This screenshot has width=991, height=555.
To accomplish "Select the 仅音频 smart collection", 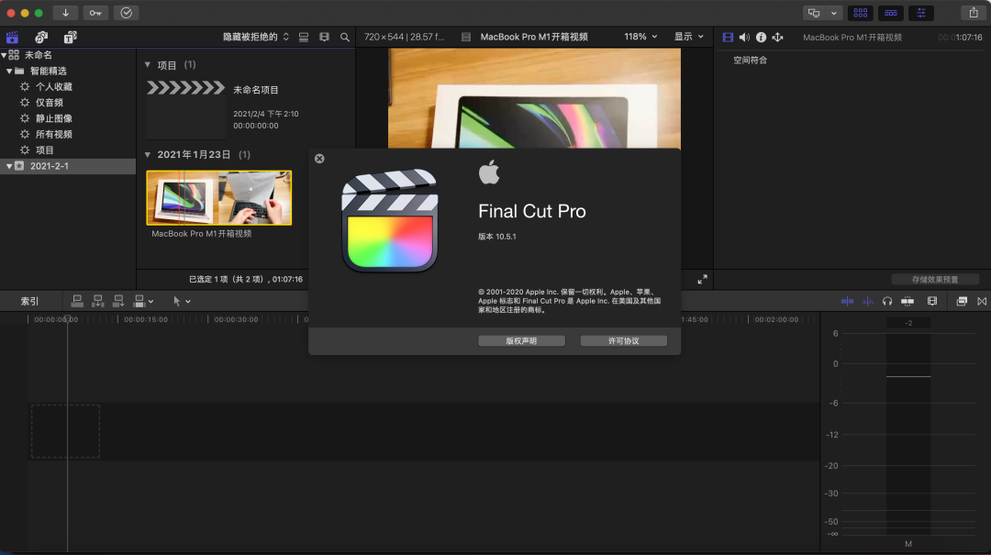I will coord(50,103).
